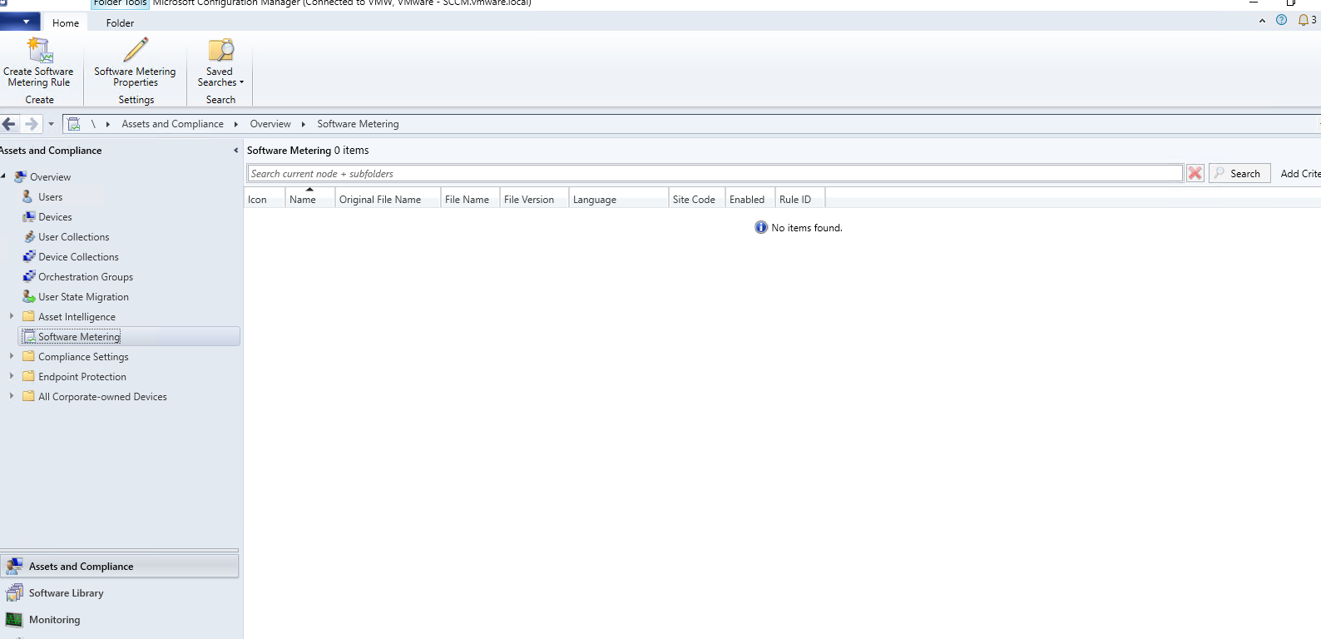Collapse the Assets and Compliance navigation pane
Screen dimensions: 1321x639
235,151
